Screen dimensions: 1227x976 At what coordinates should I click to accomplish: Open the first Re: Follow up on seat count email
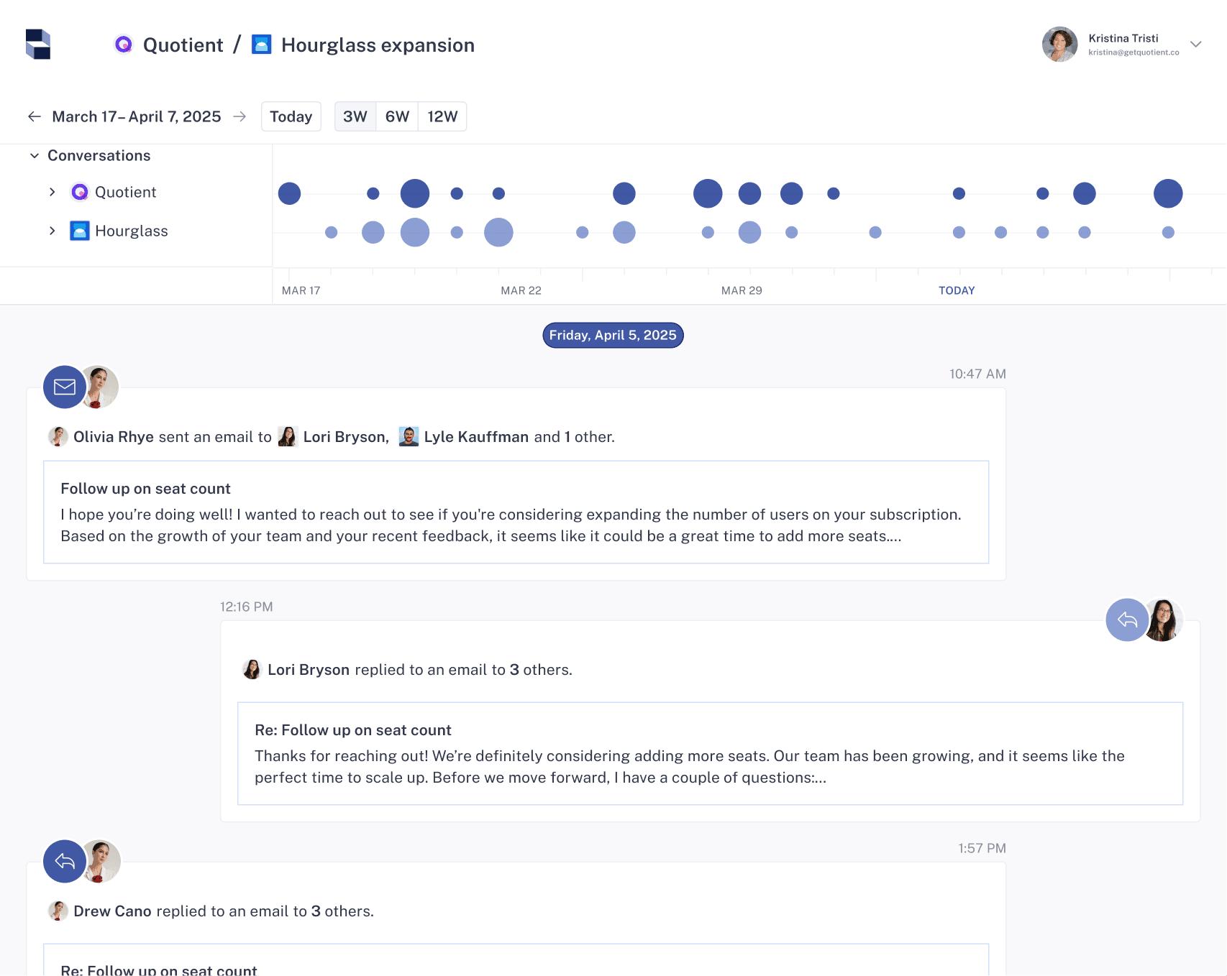711,753
